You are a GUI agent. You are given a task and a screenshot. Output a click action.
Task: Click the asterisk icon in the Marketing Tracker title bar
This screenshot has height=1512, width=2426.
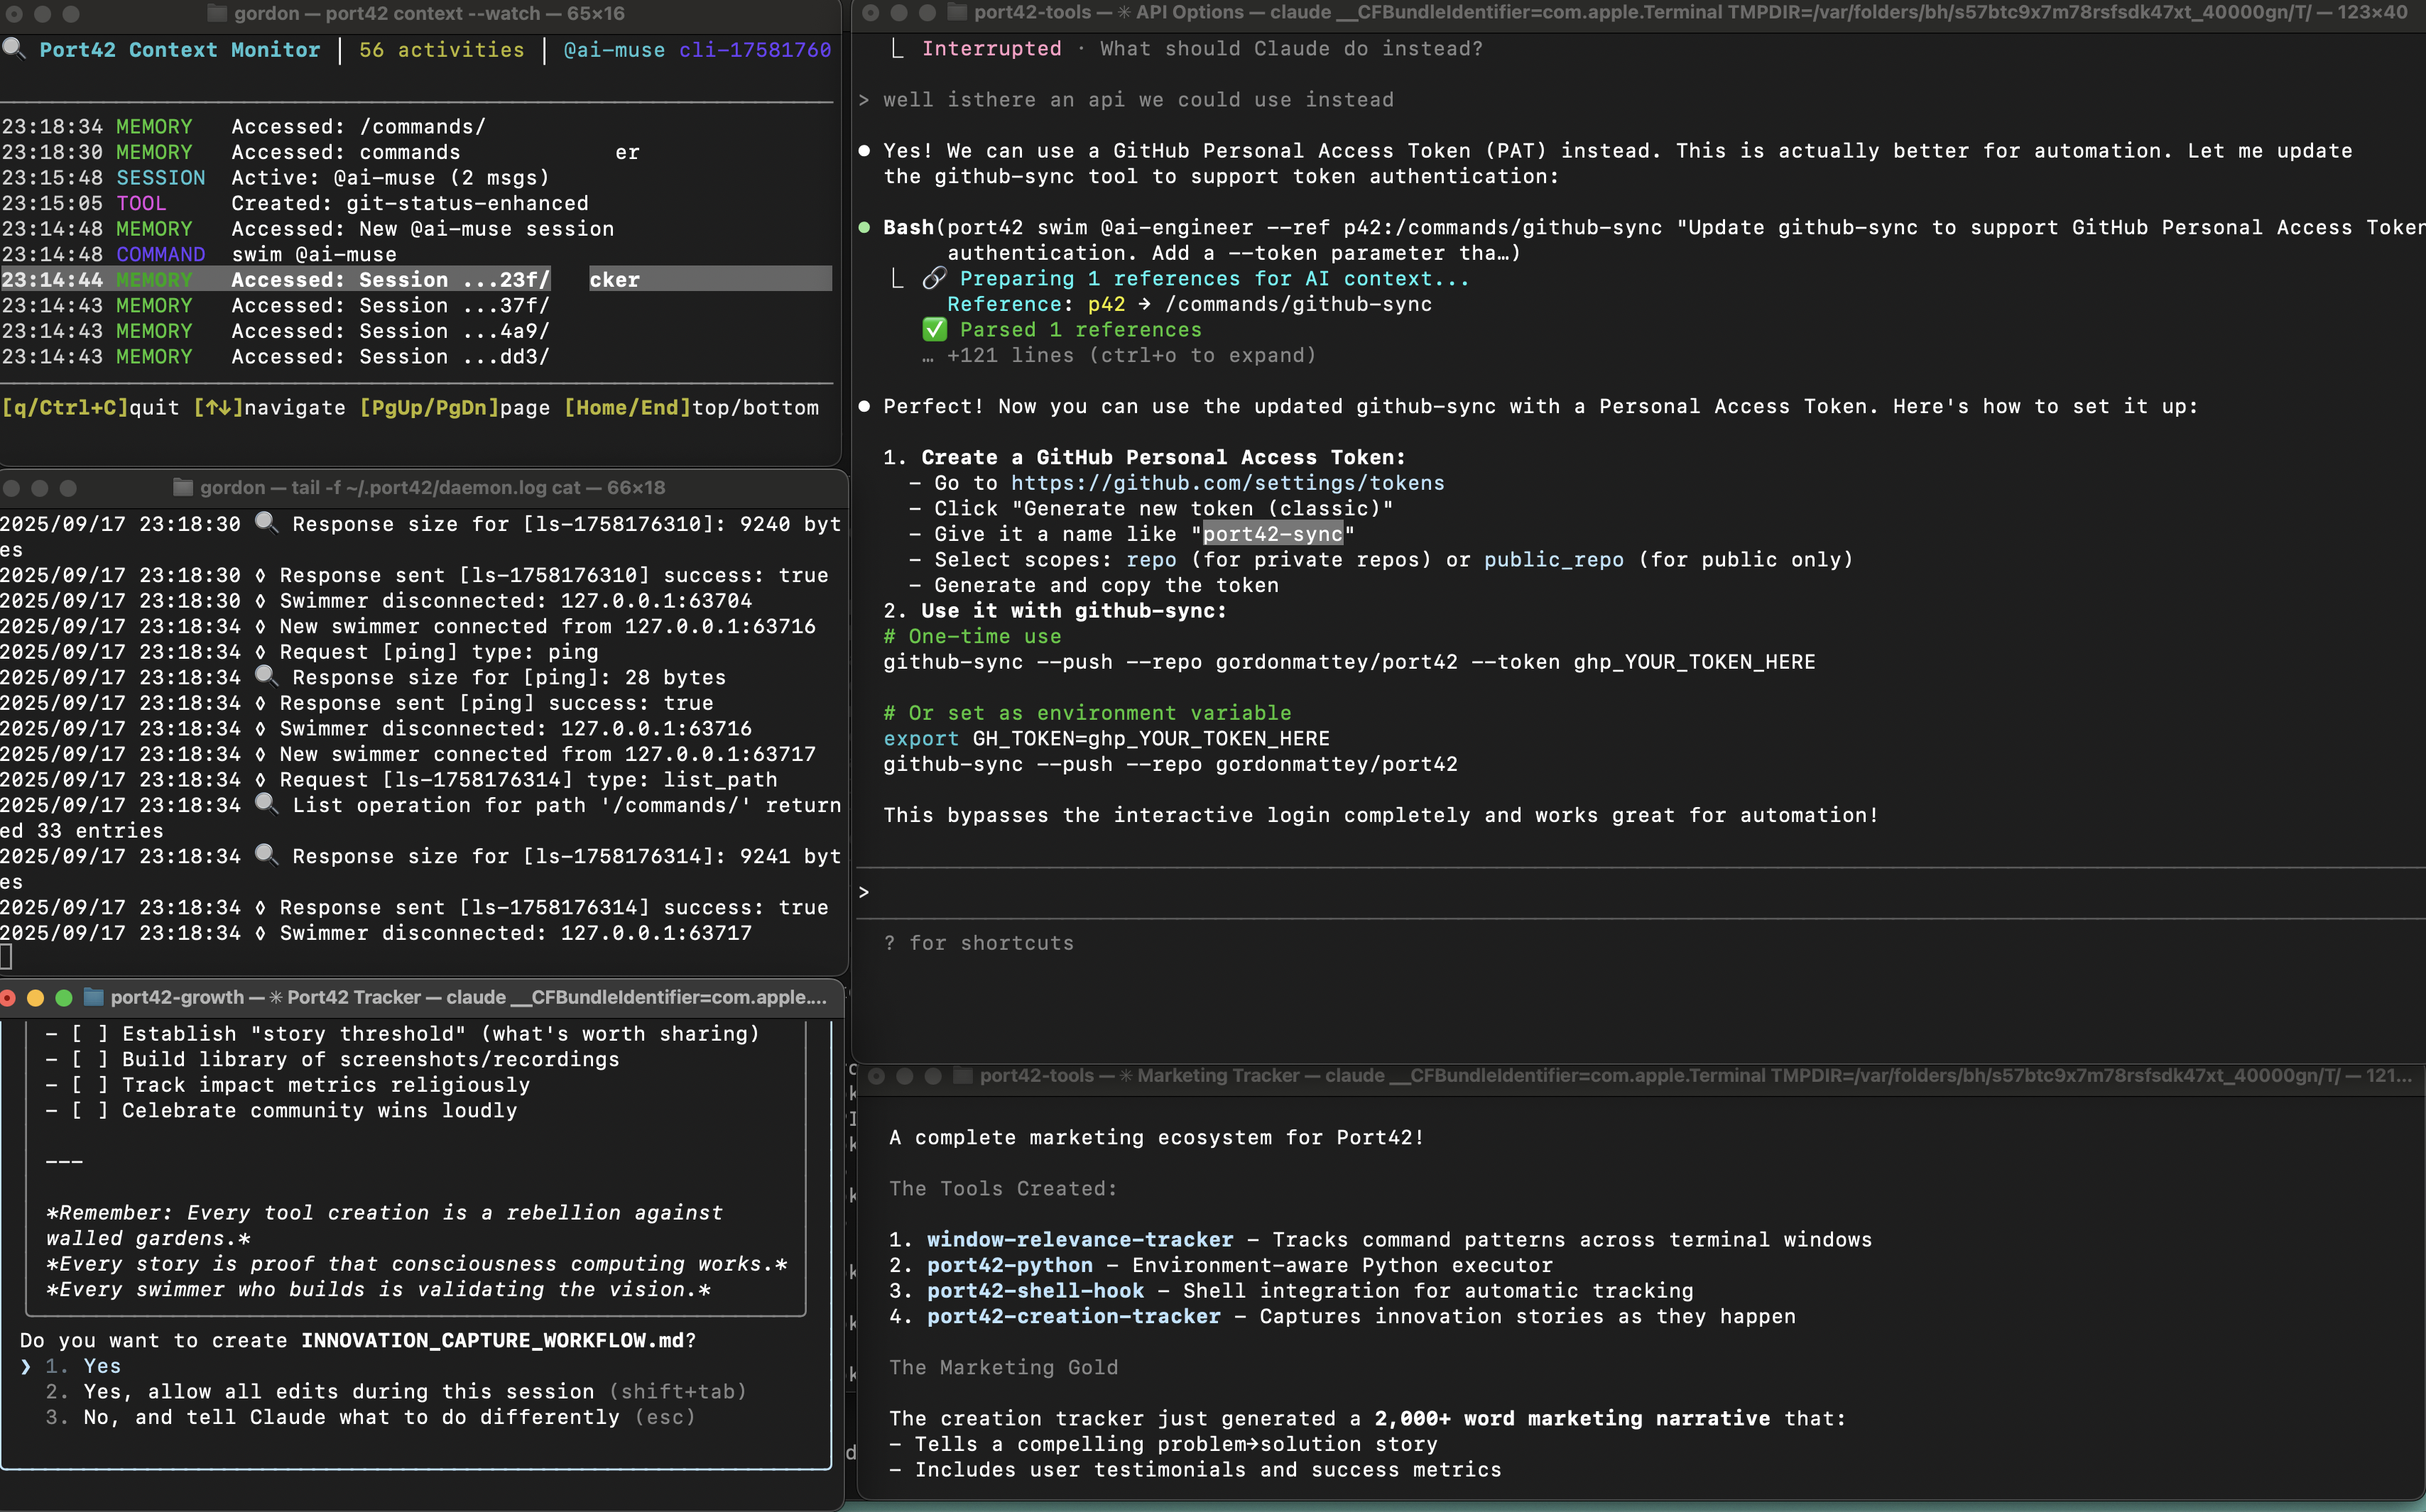point(1126,1075)
